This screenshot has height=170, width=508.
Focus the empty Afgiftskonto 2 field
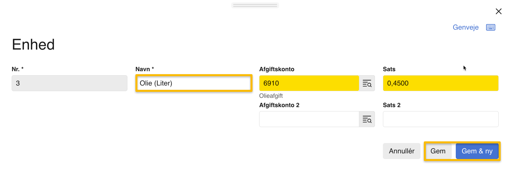click(x=309, y=119)
